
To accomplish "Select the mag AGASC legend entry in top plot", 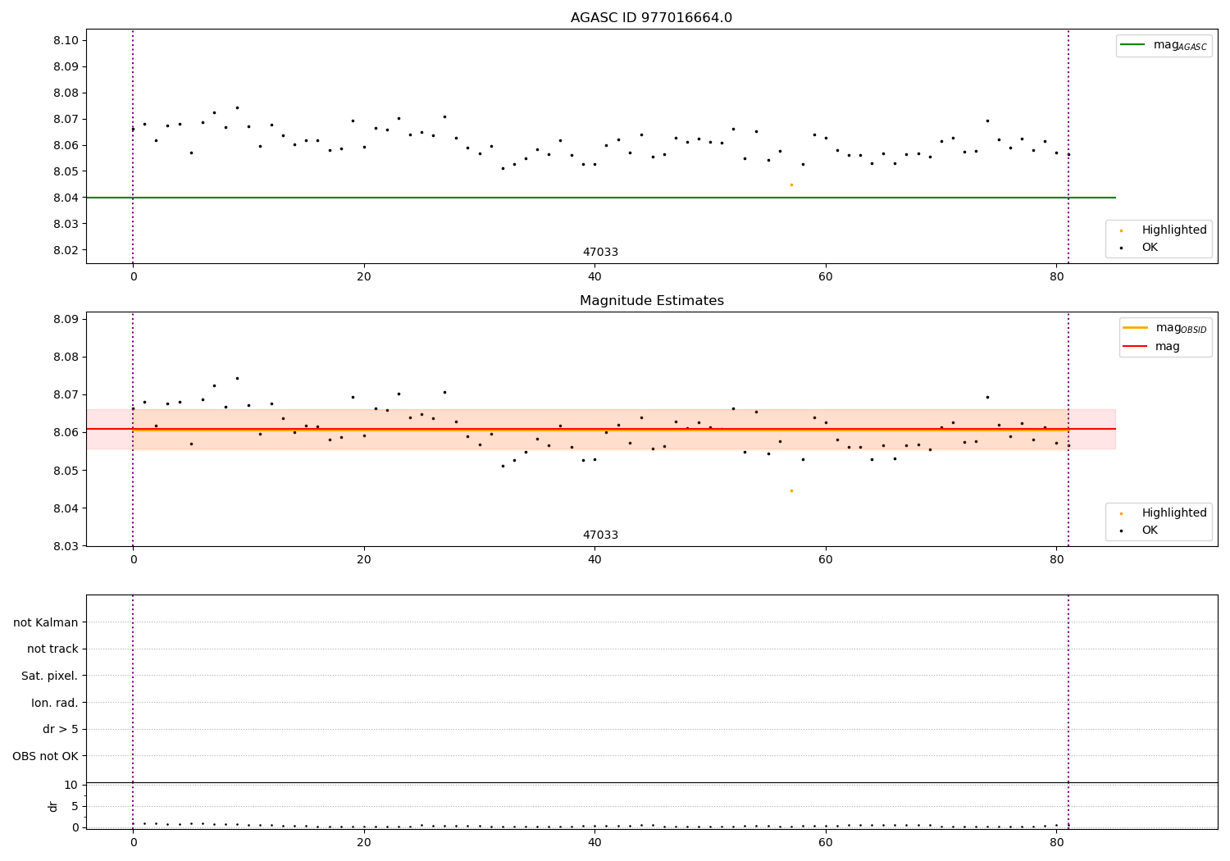I will click(x=1164, y=46).
